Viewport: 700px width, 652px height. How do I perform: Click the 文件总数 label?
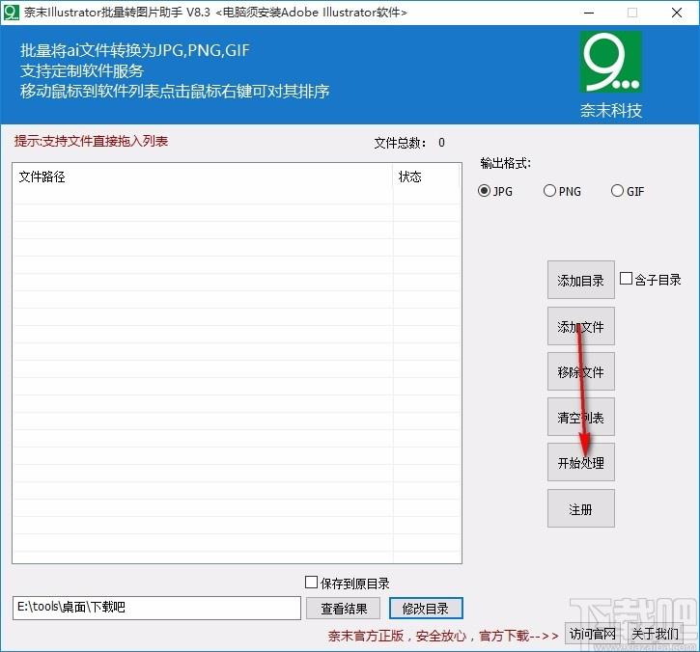(400, 143)
